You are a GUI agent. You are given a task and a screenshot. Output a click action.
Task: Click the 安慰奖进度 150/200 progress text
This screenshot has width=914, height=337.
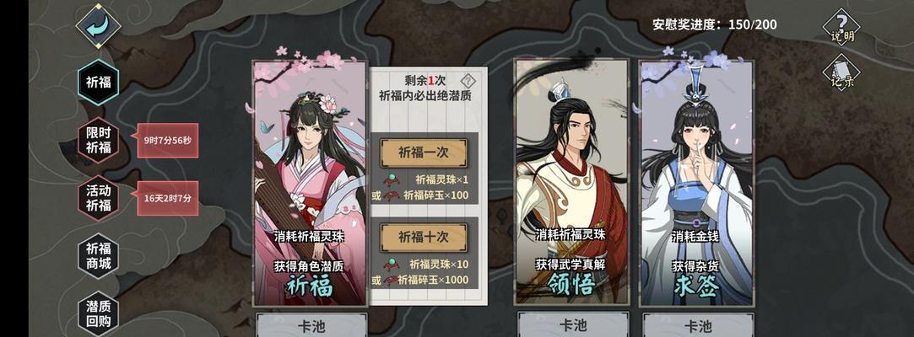[x=714, y=24]
